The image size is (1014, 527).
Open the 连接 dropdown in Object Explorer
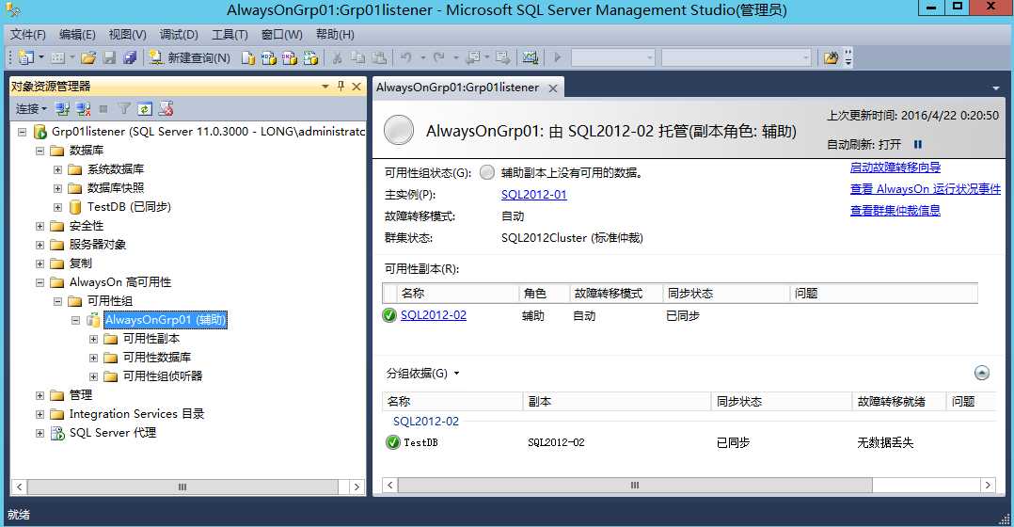tap(31, 108)
